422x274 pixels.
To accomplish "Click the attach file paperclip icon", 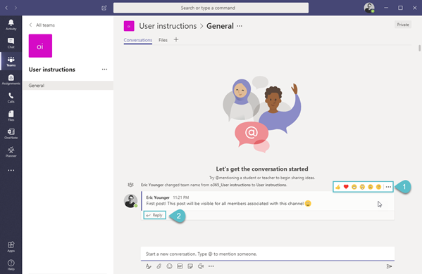I will pos(159,266).
